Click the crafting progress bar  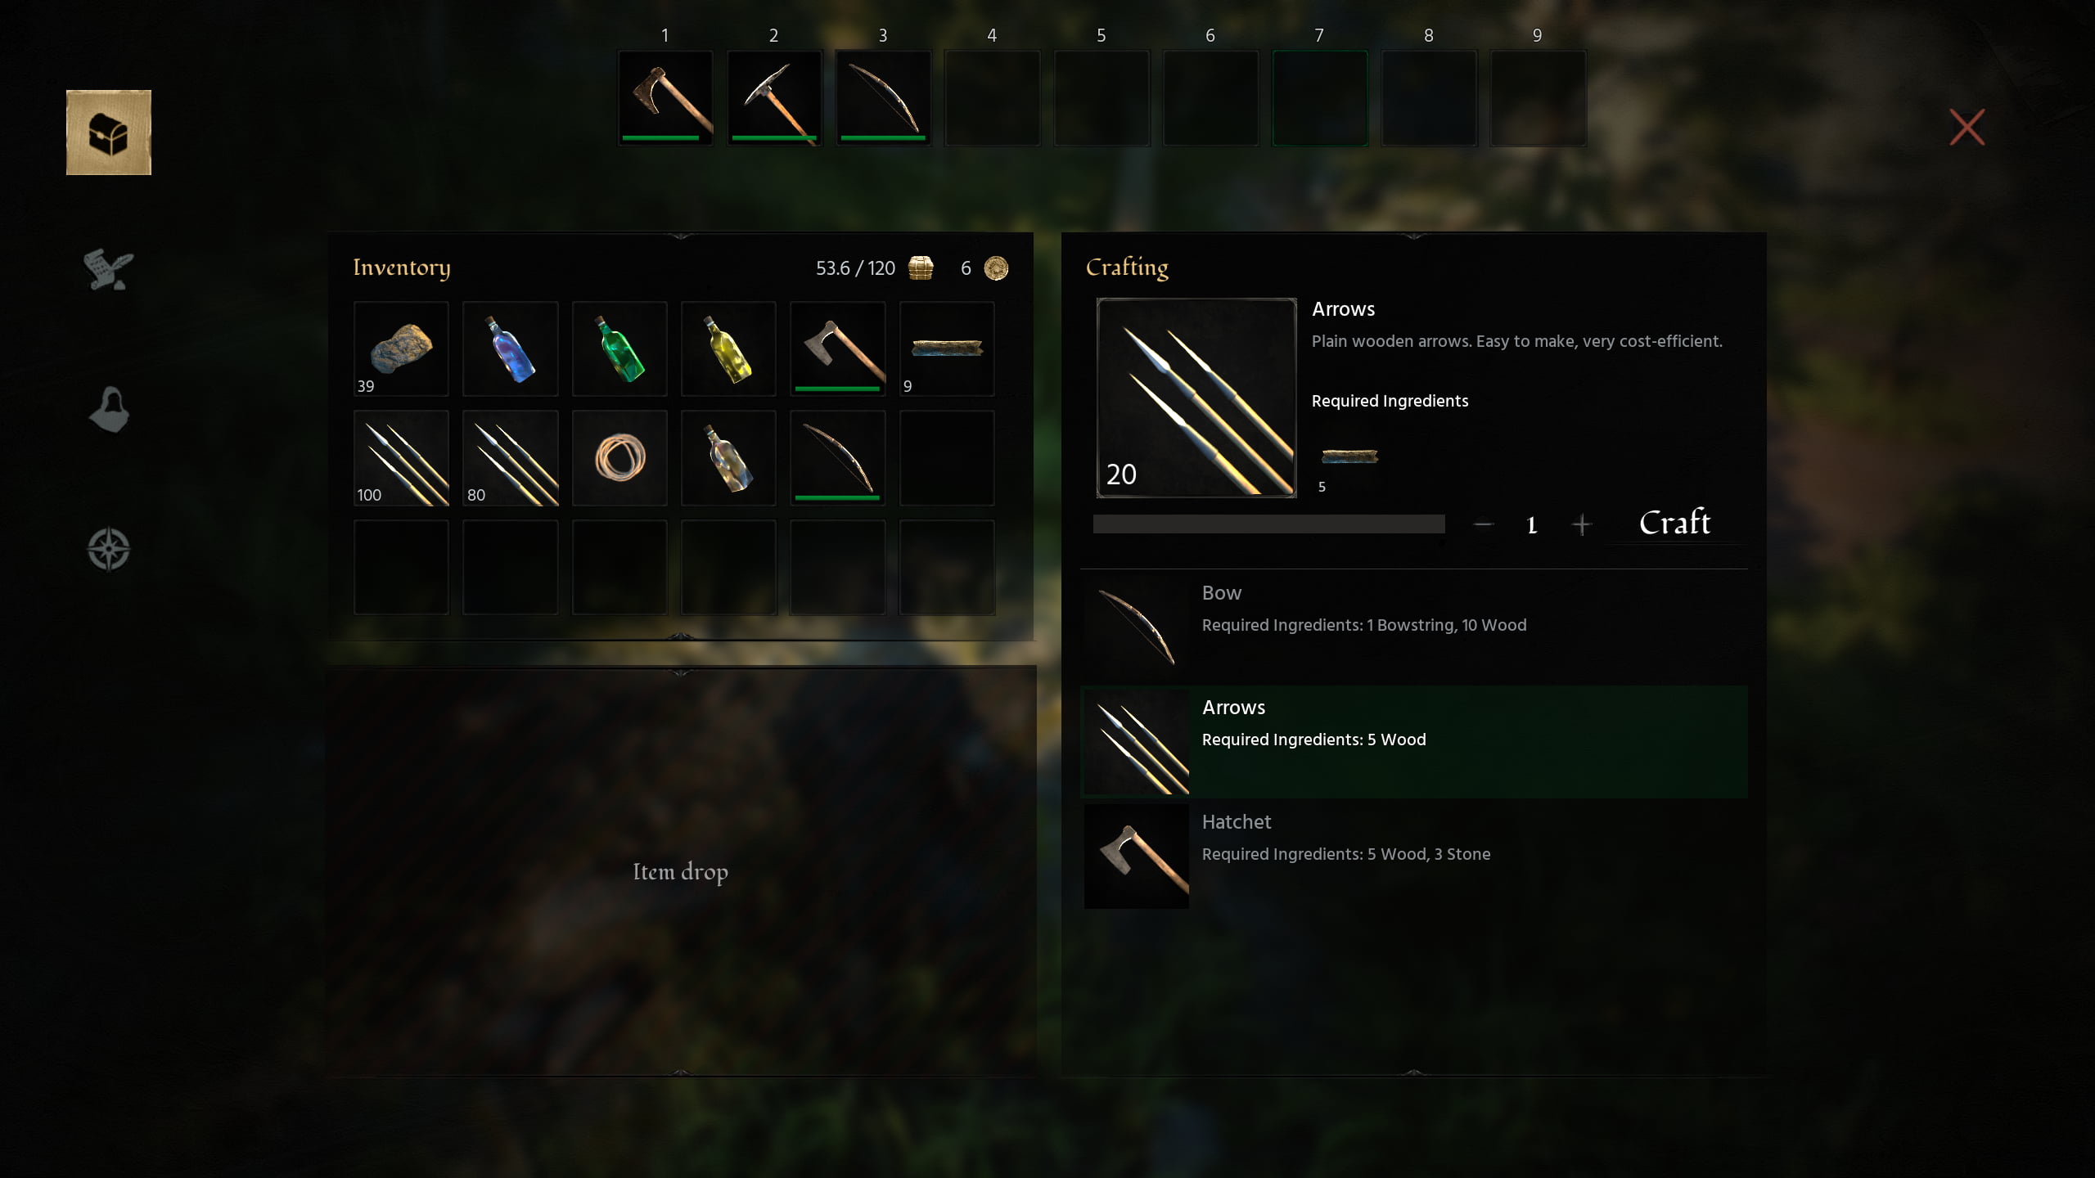tap(1268, 524)
